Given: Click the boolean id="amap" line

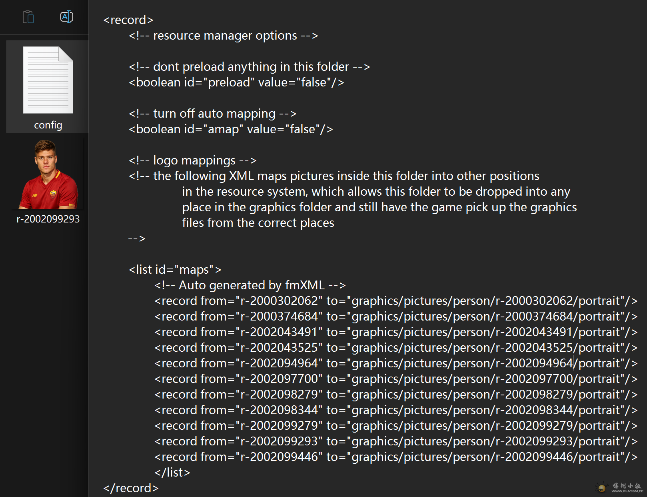Looking at the screenshot, I should coord(231,129).
